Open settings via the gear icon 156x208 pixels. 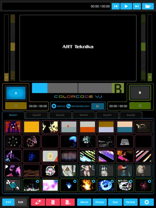(x=147, y=202)
